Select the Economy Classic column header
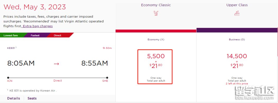The height and width of the screenshot is (103, 278). [156, 5]
